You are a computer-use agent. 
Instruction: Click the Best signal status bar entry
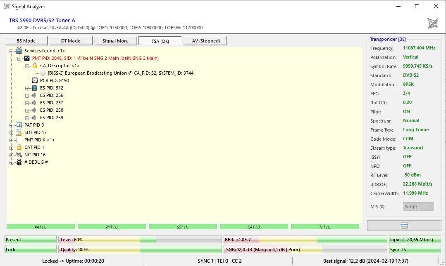click(365, 261)
